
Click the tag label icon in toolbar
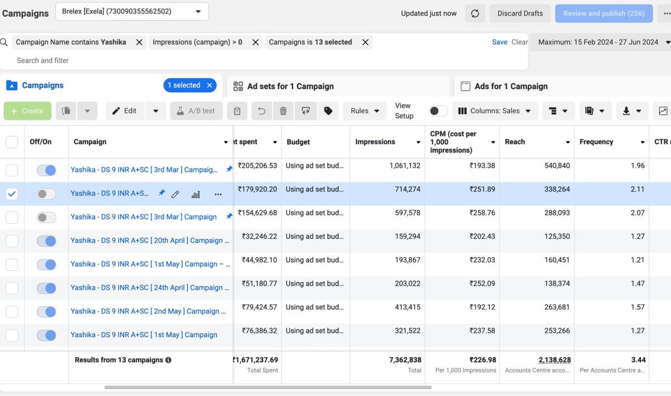point(328,111)
